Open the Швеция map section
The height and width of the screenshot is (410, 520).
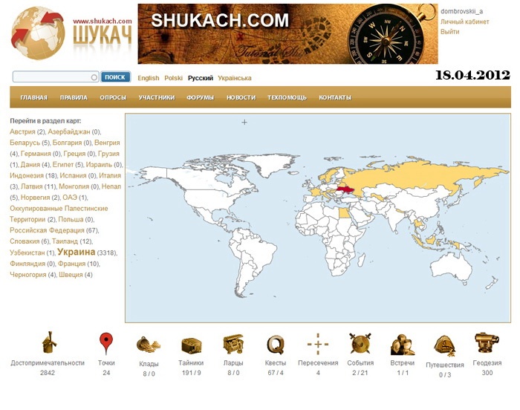coord(71,275)
